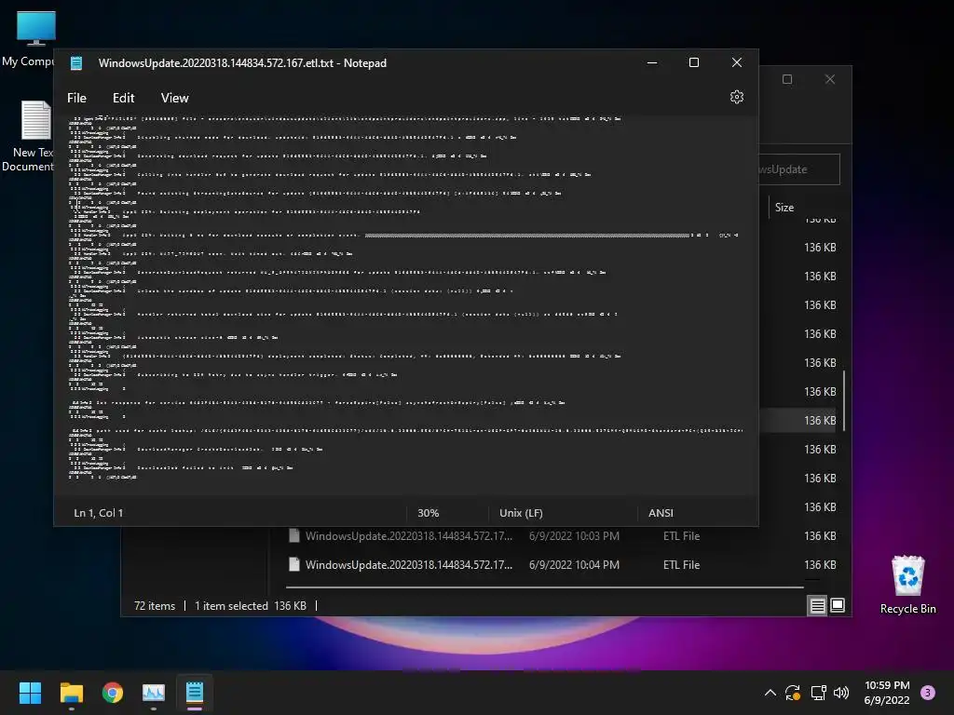
Task: Close the background File Explorer window
Action: pyautogui.click(x=830, y=80)
